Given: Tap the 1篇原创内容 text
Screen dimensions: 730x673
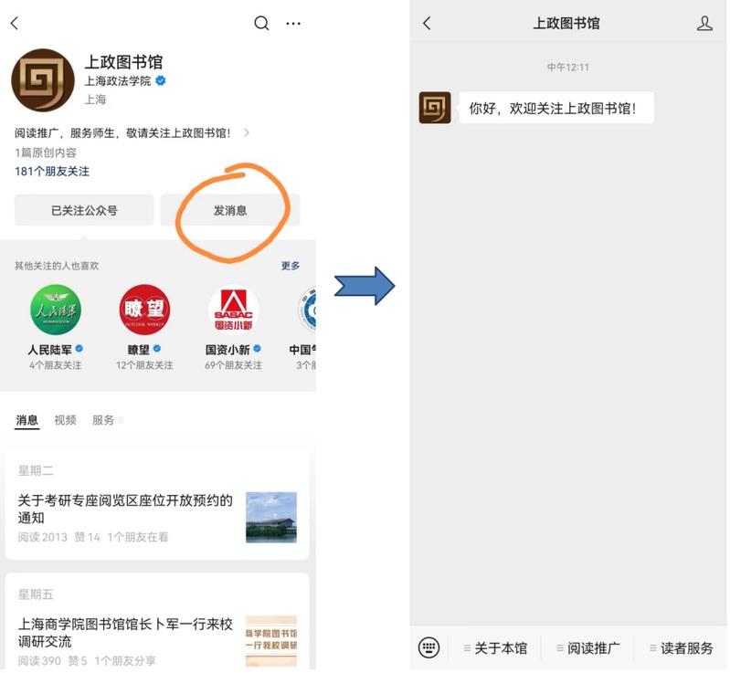Looking at the screenshot, I should click(46, 152).
